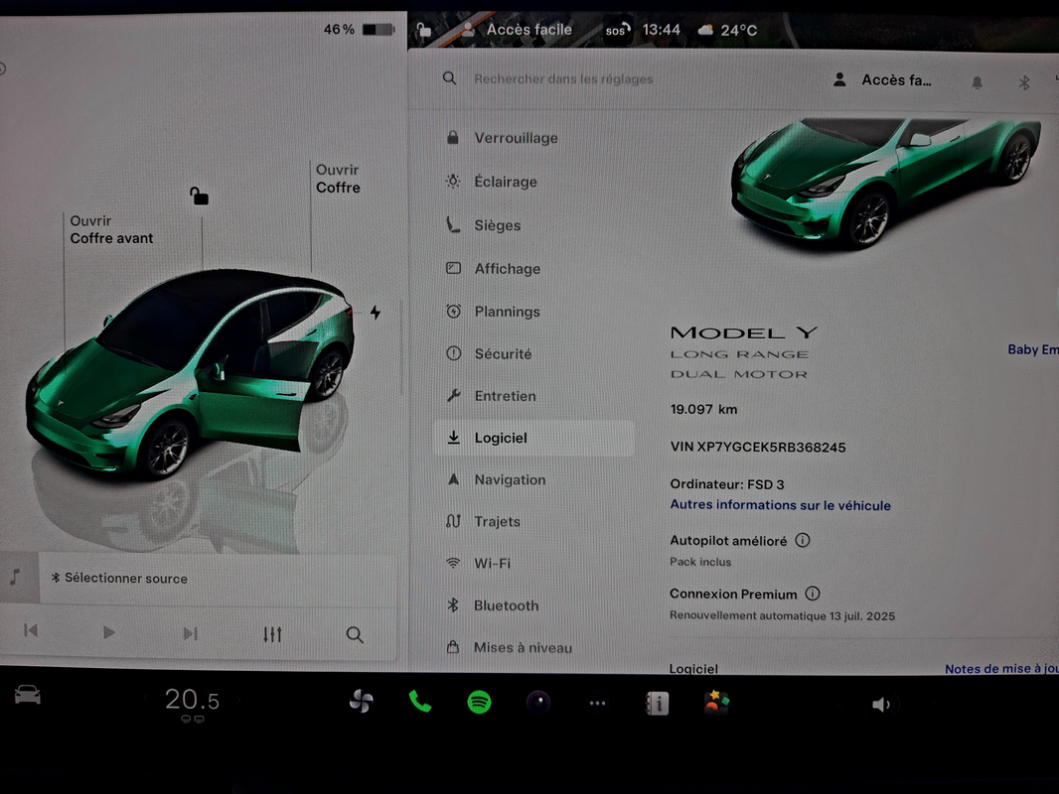Tap the 24°C weather indicator

pos(728,31)
